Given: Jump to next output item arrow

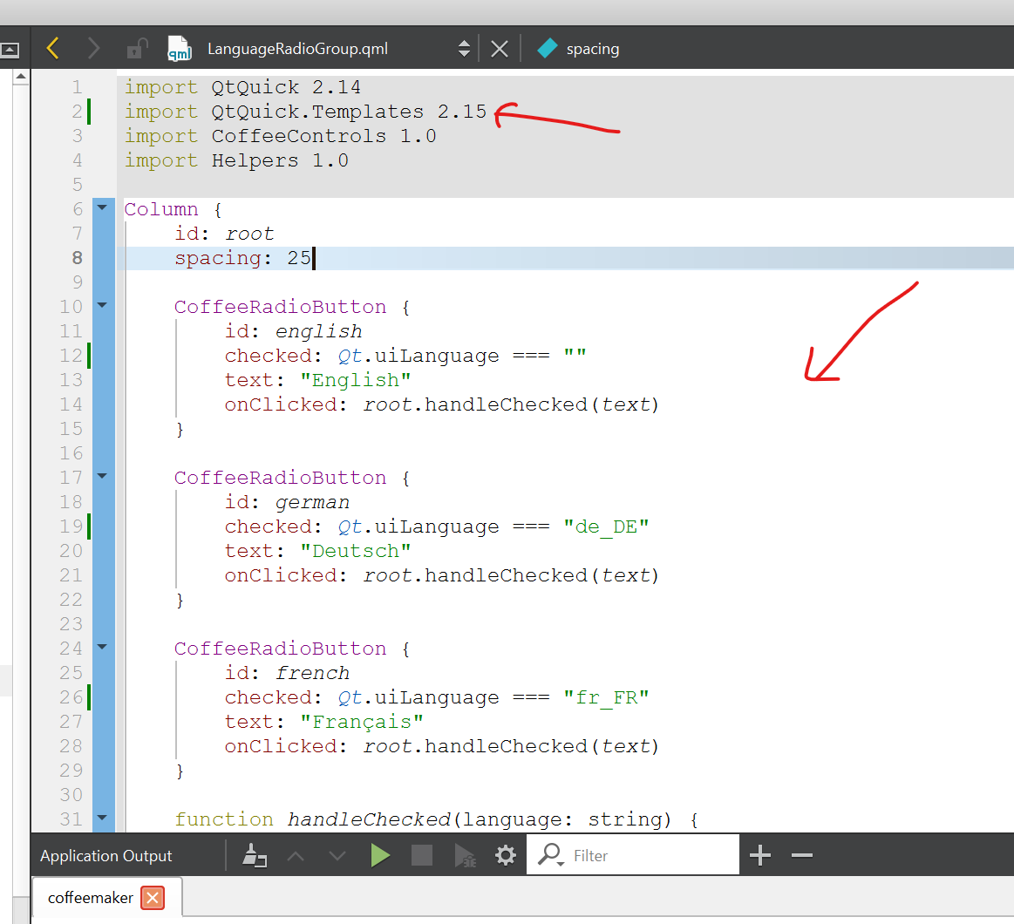Looking at the screenshot, I should click(x=337, y=856).
